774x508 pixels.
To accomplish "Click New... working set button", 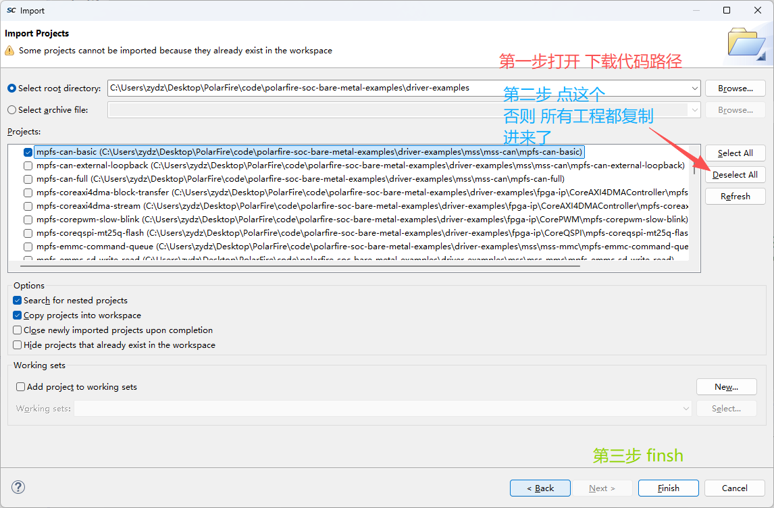I will coord(726,387).
